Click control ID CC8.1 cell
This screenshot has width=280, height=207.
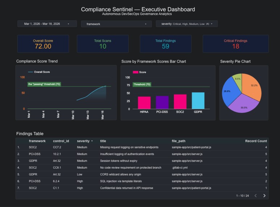(57, 168)
